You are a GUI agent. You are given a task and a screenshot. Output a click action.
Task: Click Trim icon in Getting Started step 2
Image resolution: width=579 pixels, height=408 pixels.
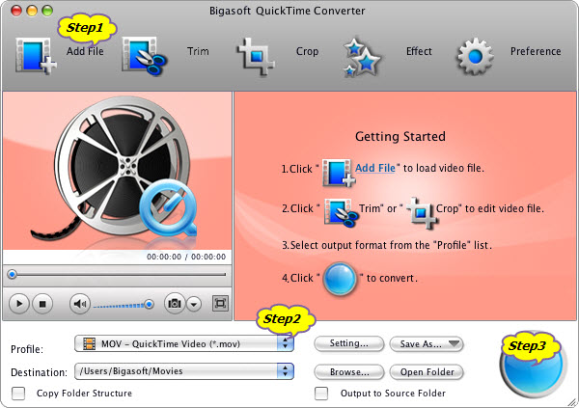point(341,212)
